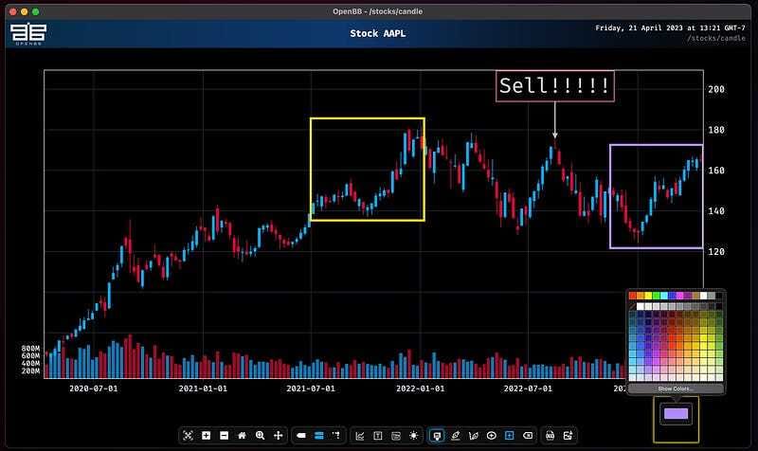Screen dimensions: 758x451
Task: Pick yellow in top swatch row
Action: tap(648, 296)
